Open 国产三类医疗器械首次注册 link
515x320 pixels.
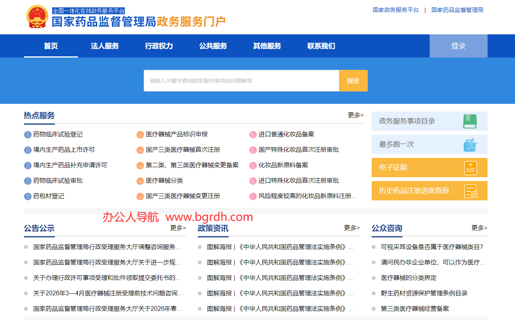183,150
